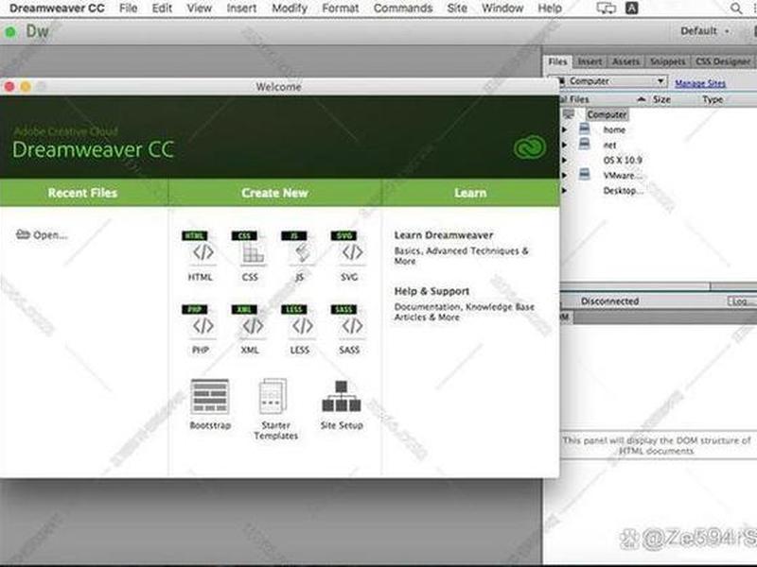Switch to the Assets tab
Image resolution: width=757 pixels, height=567 pixels.
[x=625, y=61]
